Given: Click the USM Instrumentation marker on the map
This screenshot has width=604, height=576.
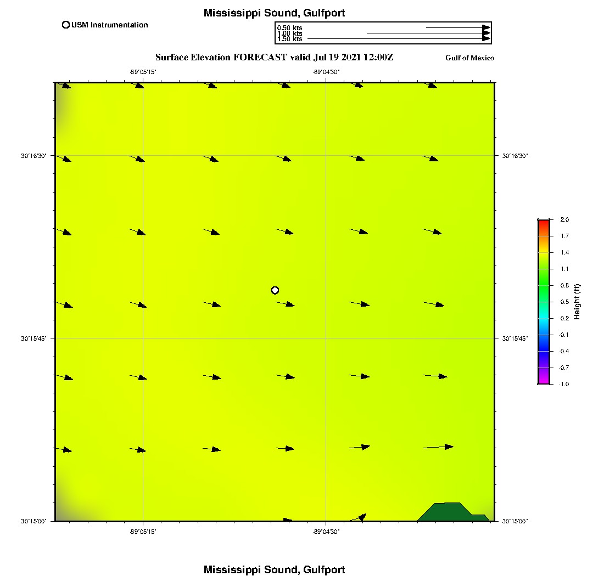Looking at the screenshot, I should [275, 290].
